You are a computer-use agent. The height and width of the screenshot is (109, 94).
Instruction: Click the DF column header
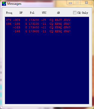21,13
